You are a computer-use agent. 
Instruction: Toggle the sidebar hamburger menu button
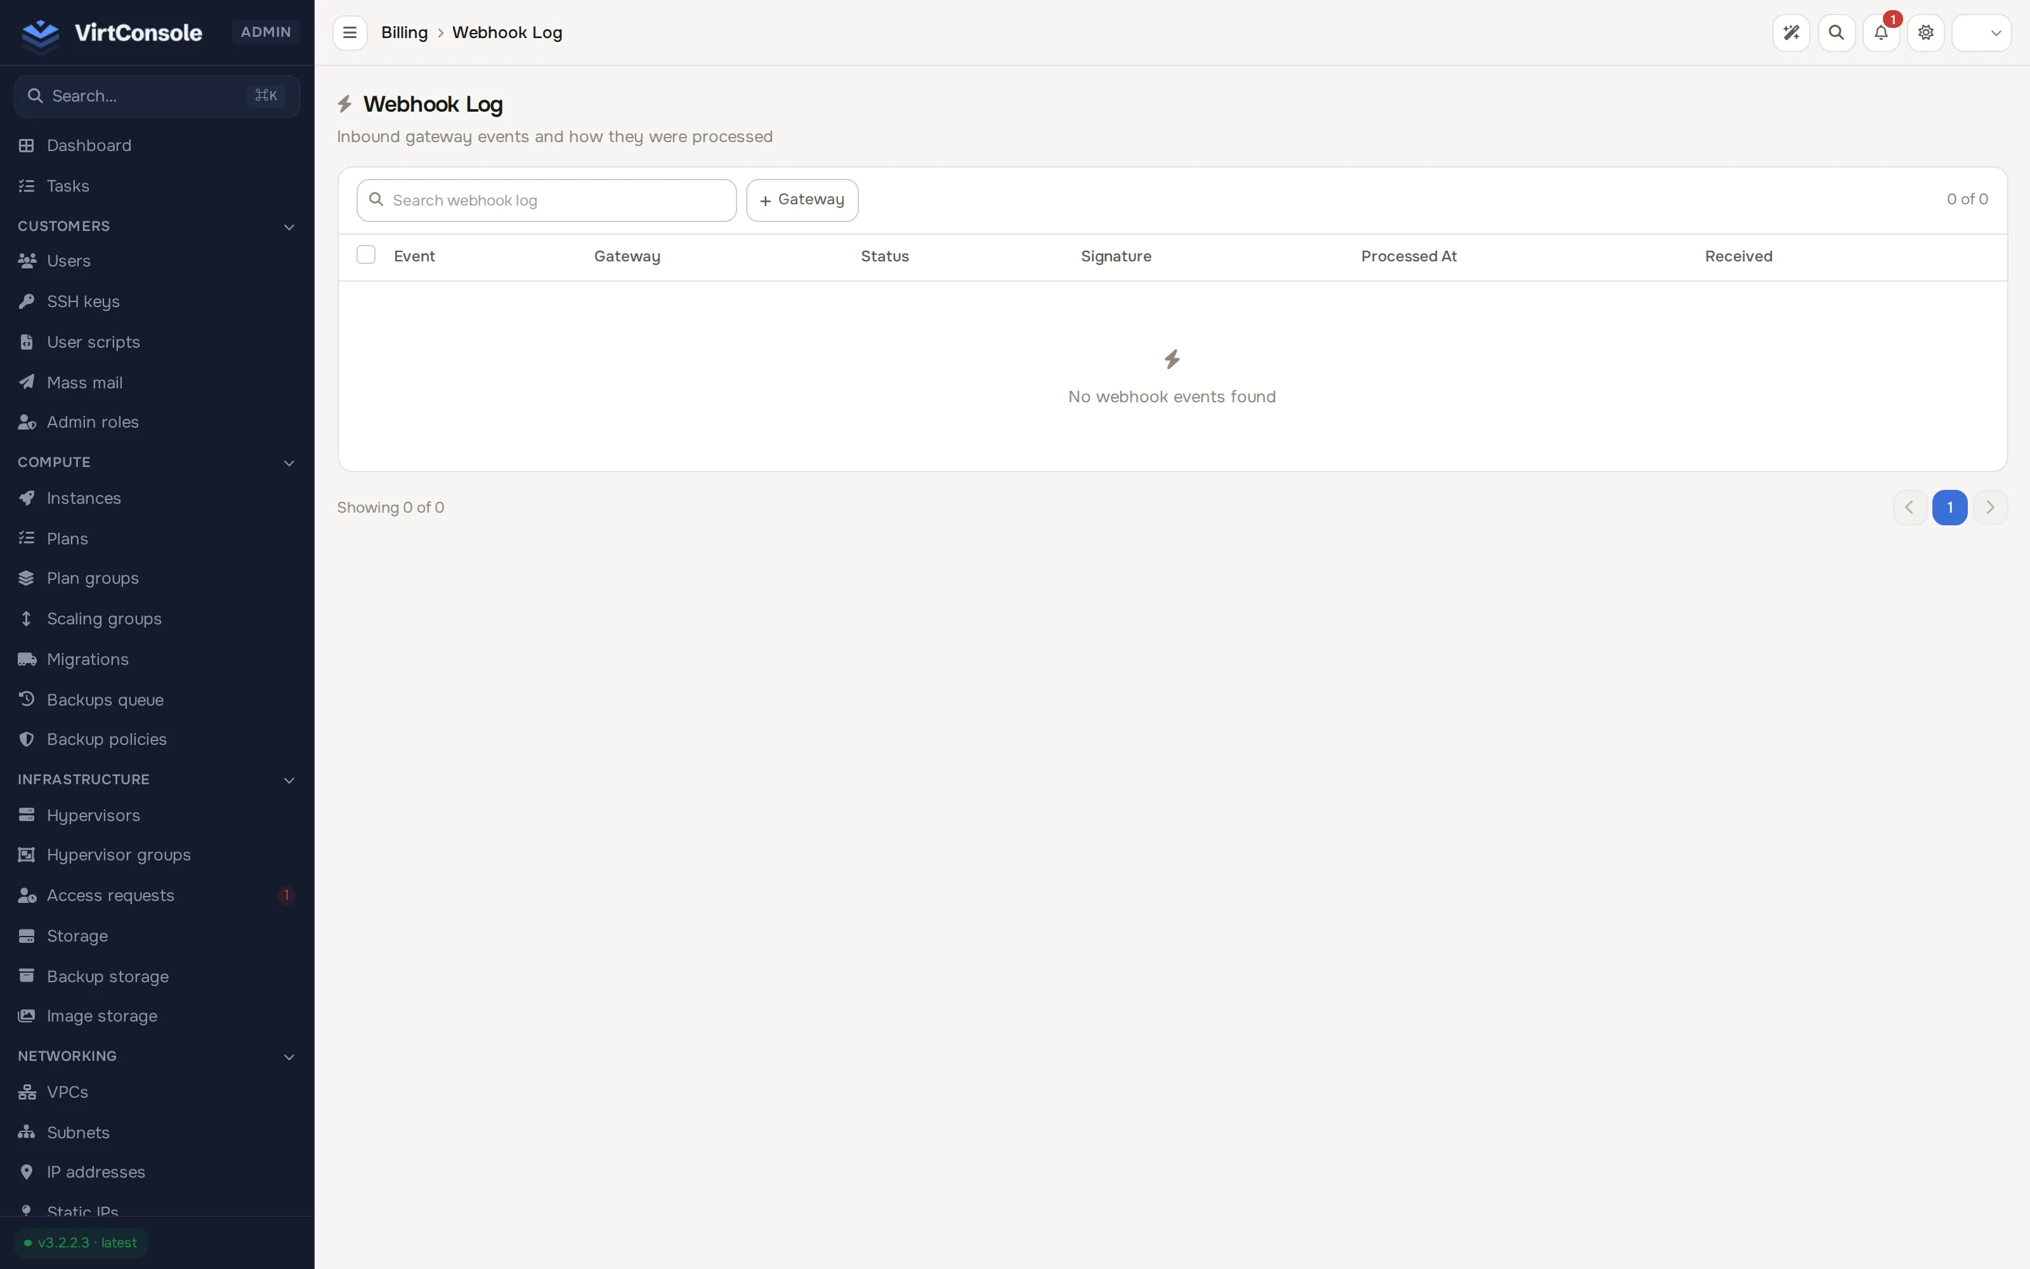click(350, 33)
